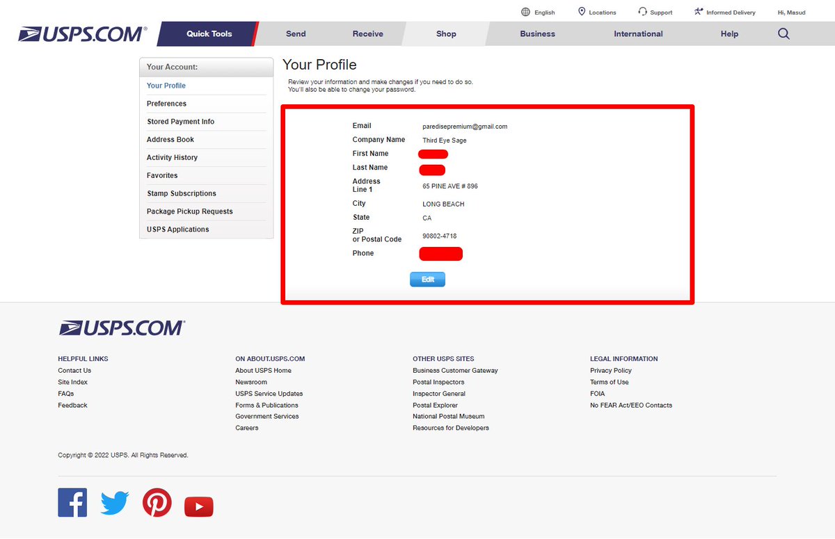This screenshot has height=539, width=835.
Task: Click the USPS.COM logo in header
Action: [83, 34]
